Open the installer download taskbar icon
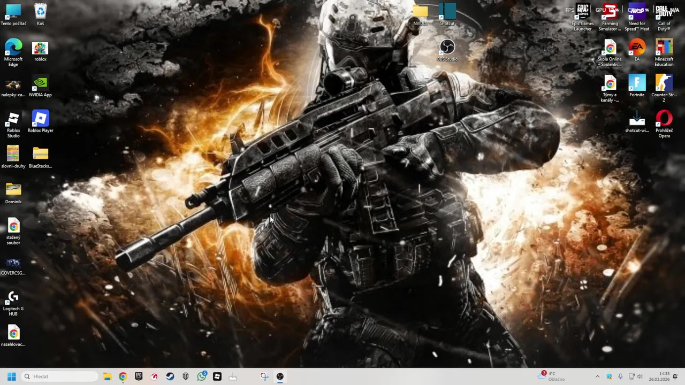The image size is (685, 385). tap(233, 376)
